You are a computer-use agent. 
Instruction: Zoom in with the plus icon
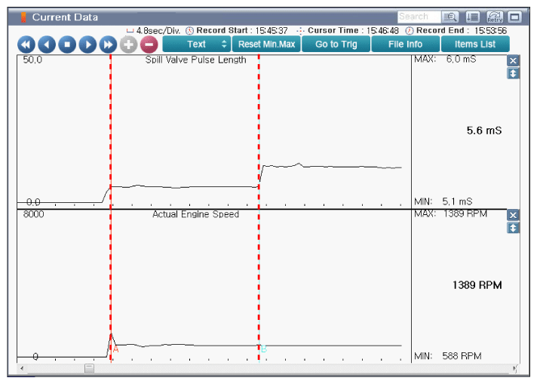pos(128,45)
